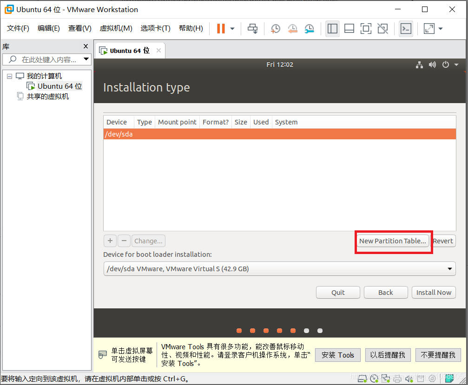Click the Type column header
Screen dimensions: 468x385
[x=145, y=122]
